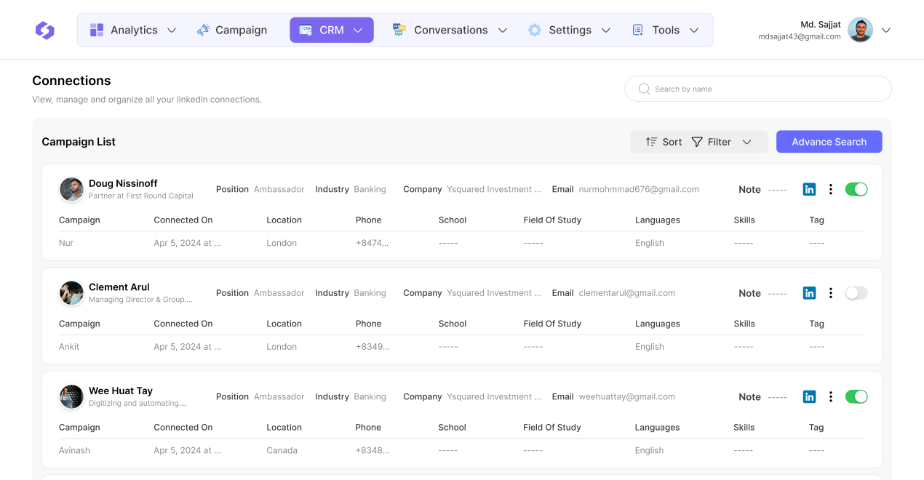924x480 pixels.
Task: Open three-dot menu for Clement Arul
Action: (830, 293)
